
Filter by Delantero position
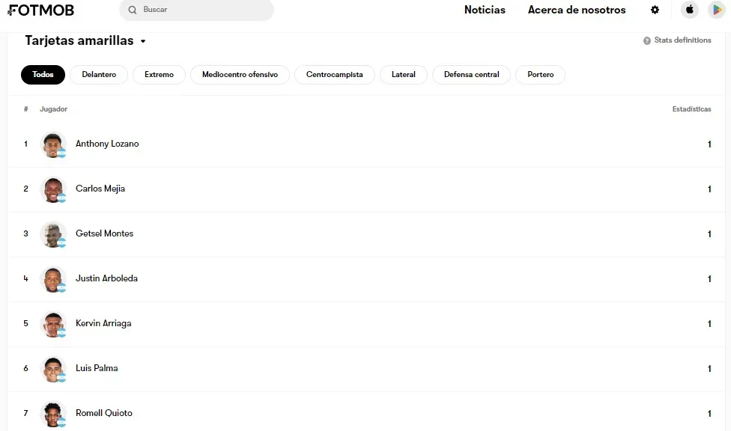click(x=99, y=75)
